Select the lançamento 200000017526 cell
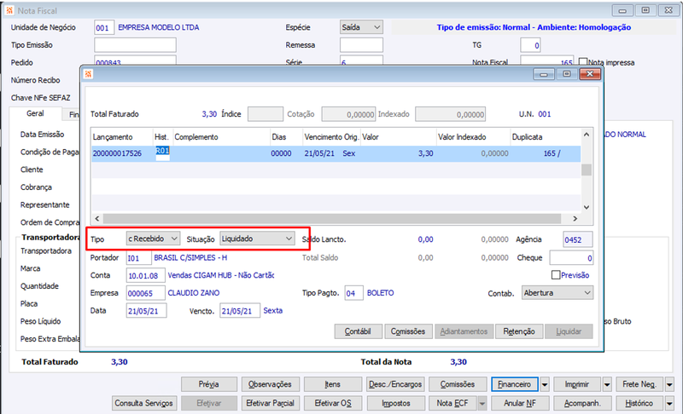Image resolution: width=683 pixels, height=414 pixels. (x=122, y=153)
